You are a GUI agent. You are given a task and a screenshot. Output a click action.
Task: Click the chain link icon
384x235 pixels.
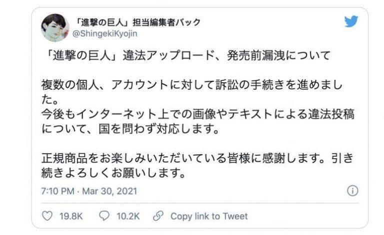coord(158,216)
